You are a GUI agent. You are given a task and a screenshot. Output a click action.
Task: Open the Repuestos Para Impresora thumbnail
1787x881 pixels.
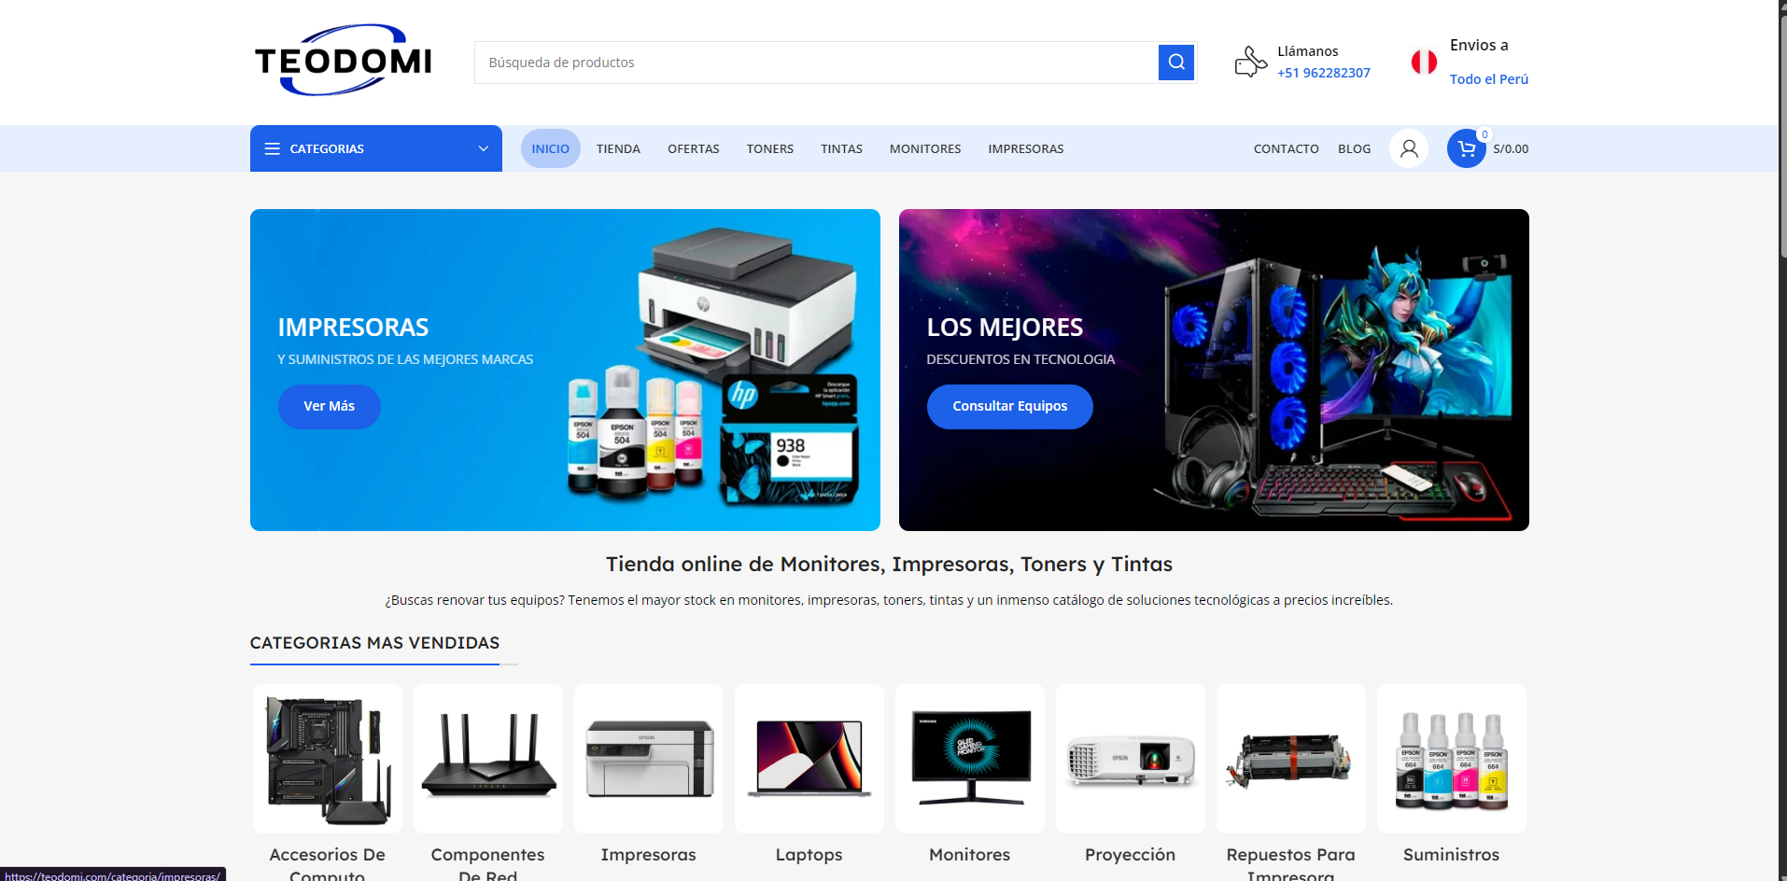tap(1291, 759)
